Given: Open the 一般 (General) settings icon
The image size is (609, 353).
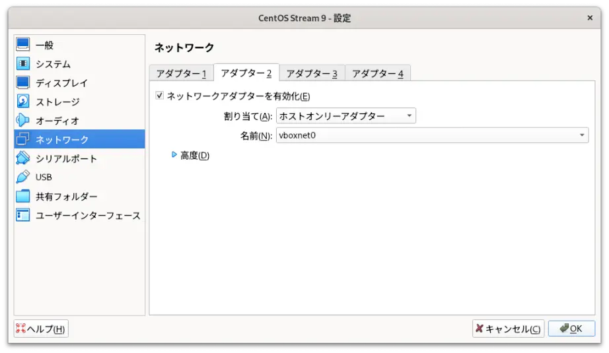Looking at the screenshot, I should [23, 44].
